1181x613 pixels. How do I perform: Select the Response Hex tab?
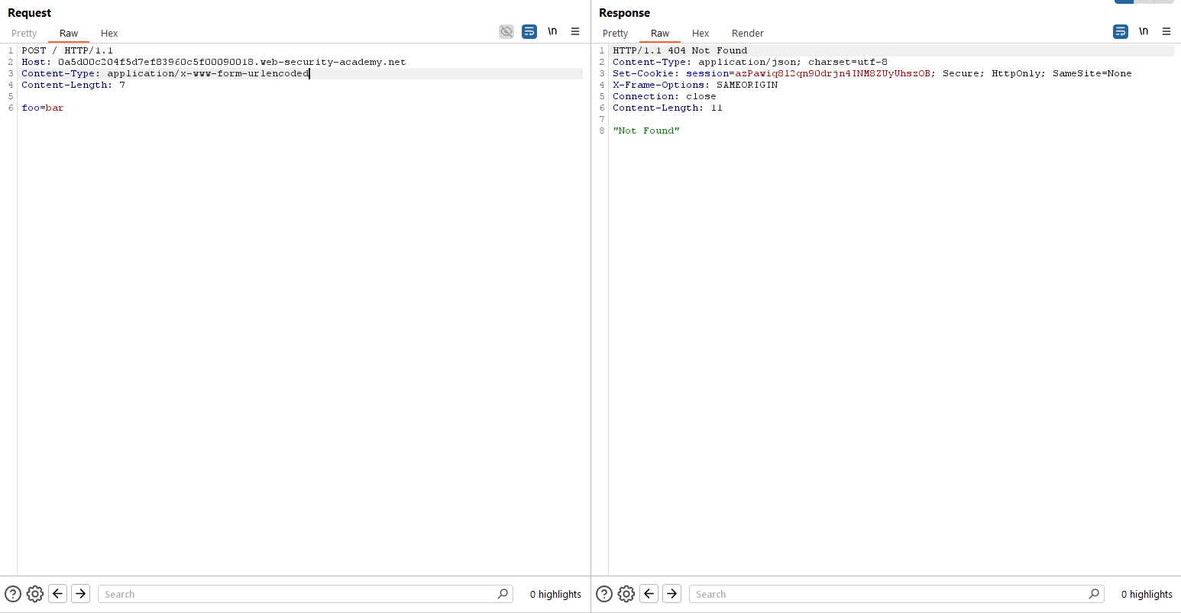click(x=701, y=33)
